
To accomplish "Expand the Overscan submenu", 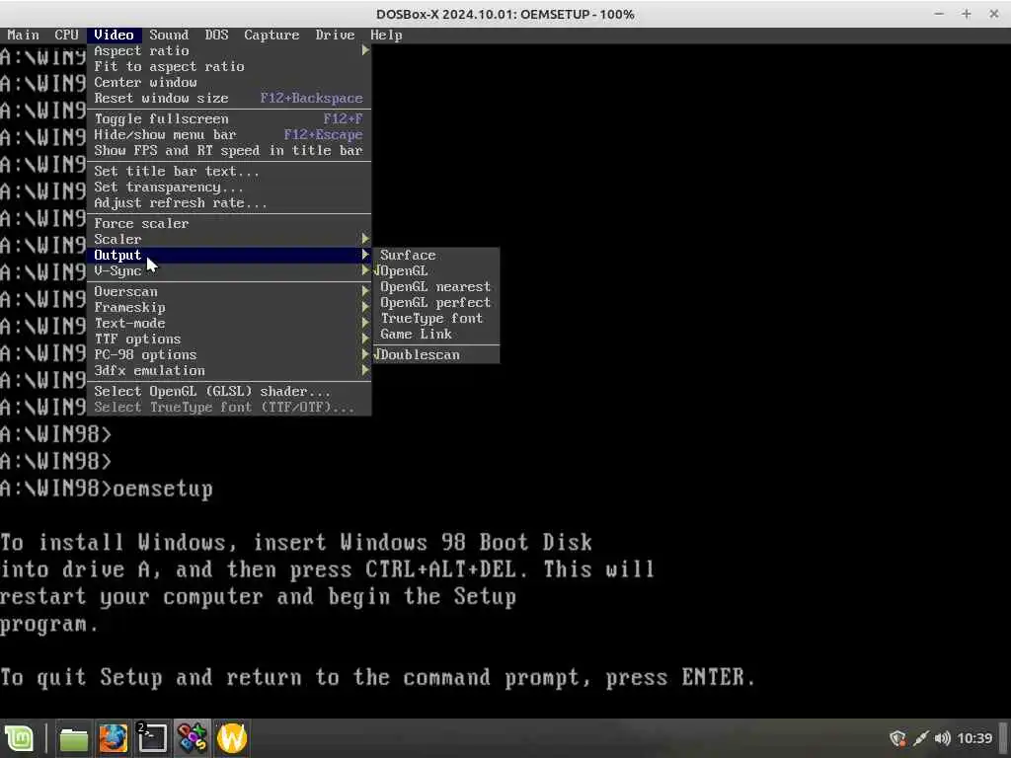I will coord(229,291).
